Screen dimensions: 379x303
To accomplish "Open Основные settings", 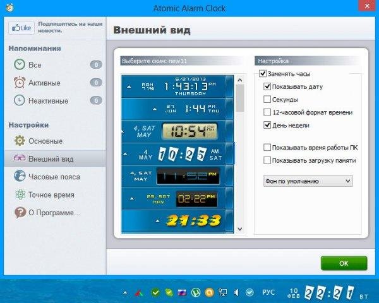I will coord(55,141).
